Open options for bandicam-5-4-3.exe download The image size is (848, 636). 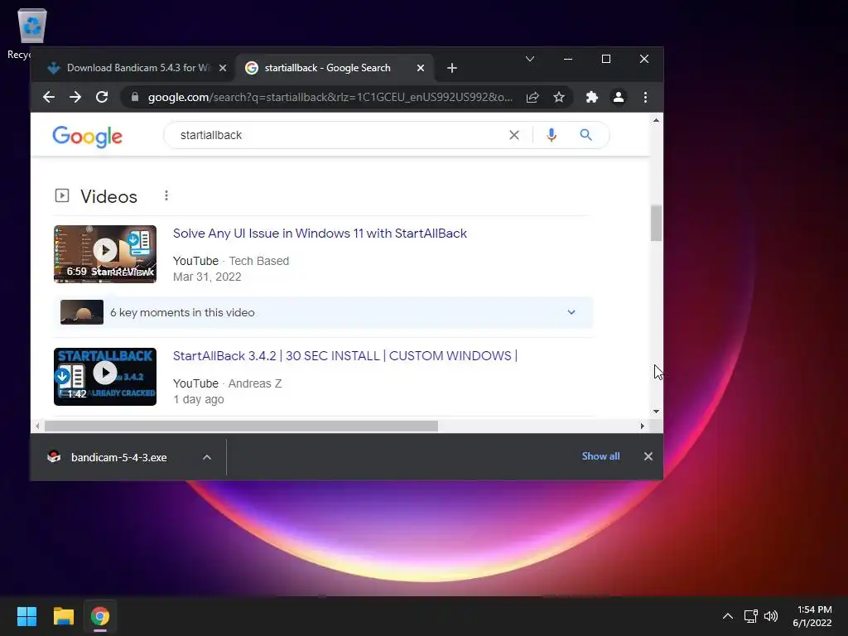pos(206,457)
